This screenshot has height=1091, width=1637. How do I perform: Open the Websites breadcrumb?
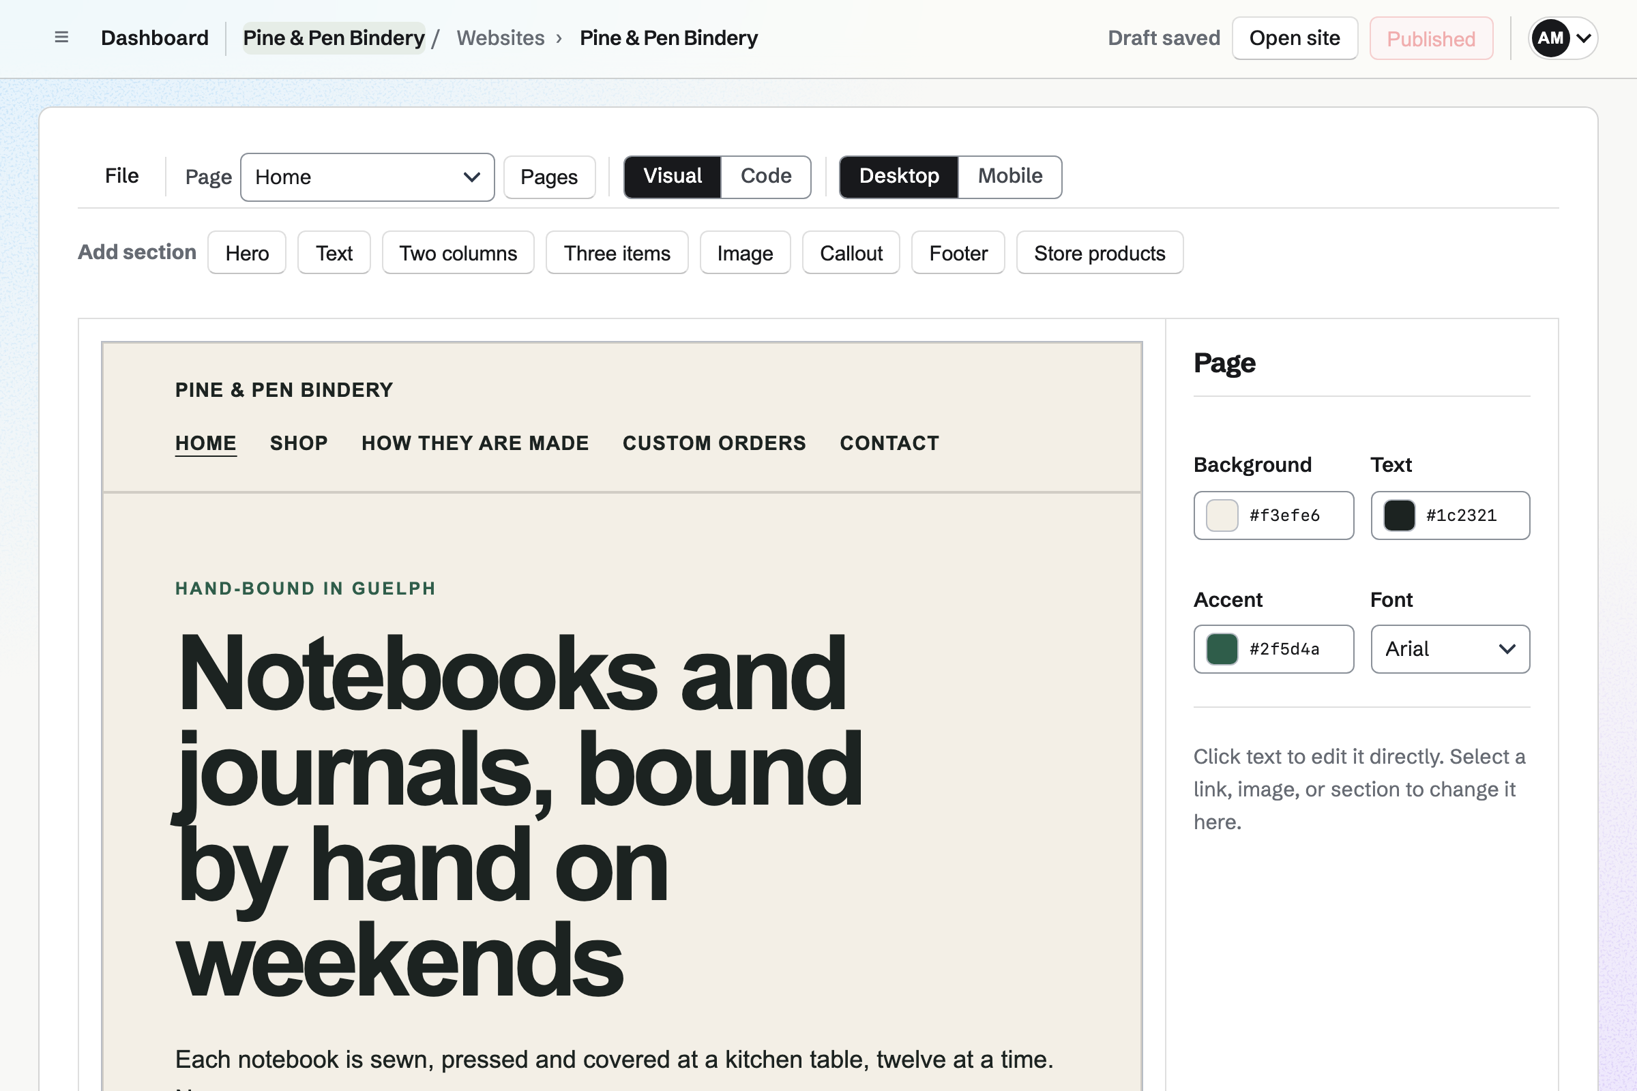(501, 38)
